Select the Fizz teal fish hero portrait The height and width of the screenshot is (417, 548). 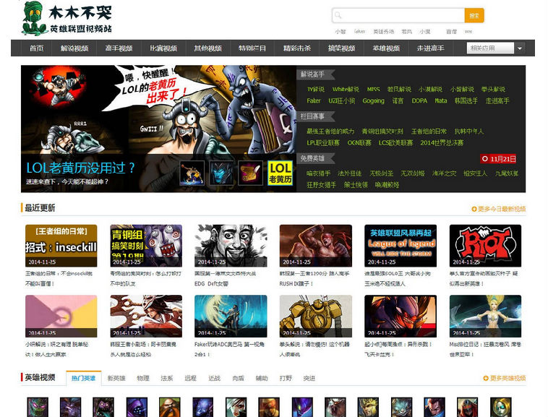[401, 407]
